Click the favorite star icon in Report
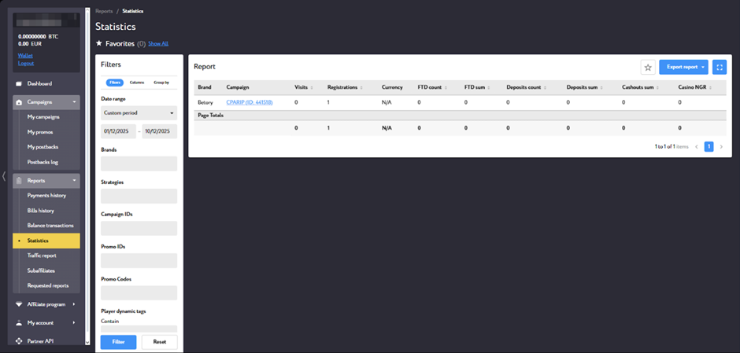 tap(648, 68)
